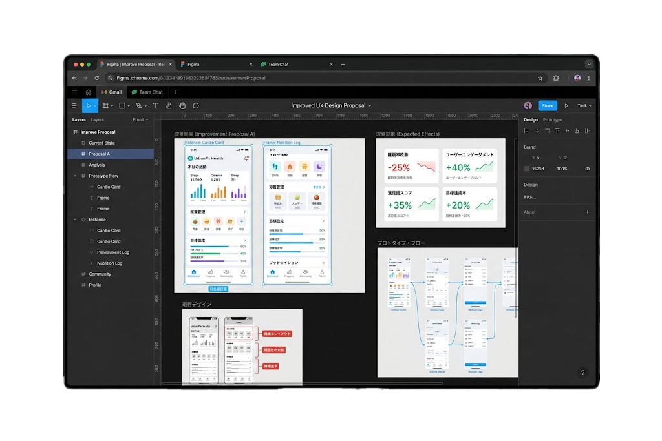
Task: Open a new browser tab with plus
Action: point(343,65)
